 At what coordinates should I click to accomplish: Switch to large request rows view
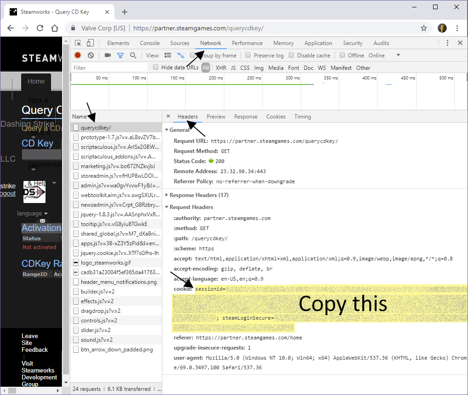168,55
